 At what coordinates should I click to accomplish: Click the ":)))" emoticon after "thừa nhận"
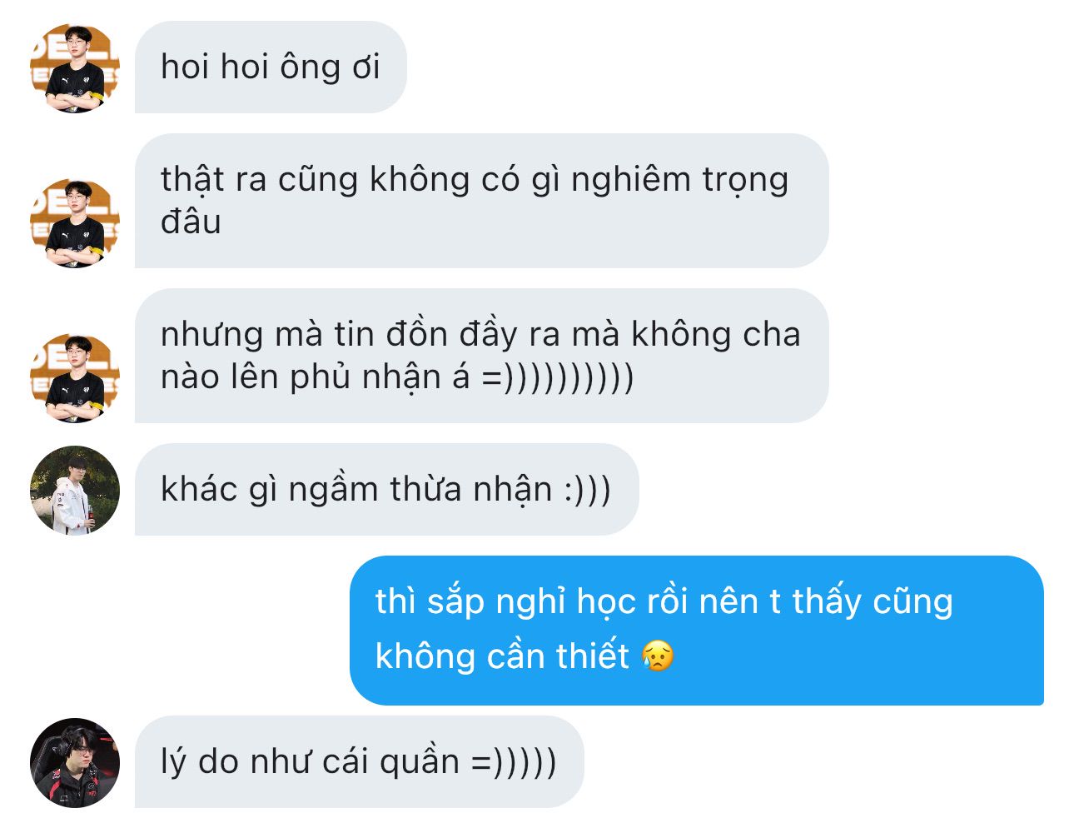point(587,490)
